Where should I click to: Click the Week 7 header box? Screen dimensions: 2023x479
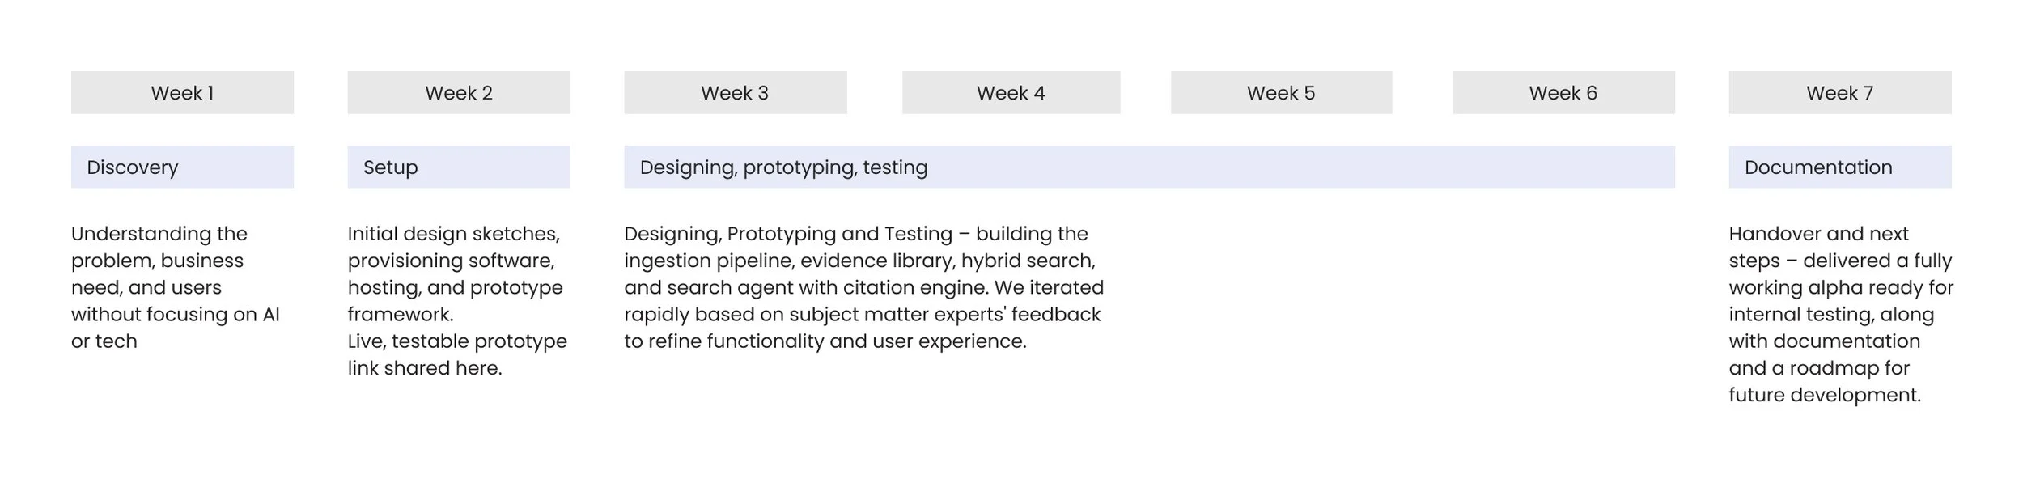point(1839,93)
